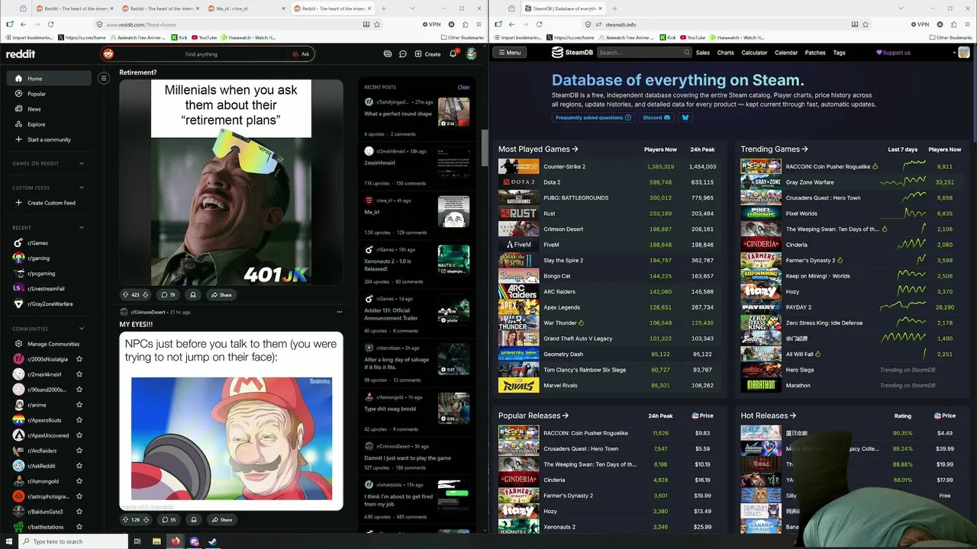Open thumbnail of What a perfect round shape
977x549 pixels.
pyautogui.click(x=453, y=112)
